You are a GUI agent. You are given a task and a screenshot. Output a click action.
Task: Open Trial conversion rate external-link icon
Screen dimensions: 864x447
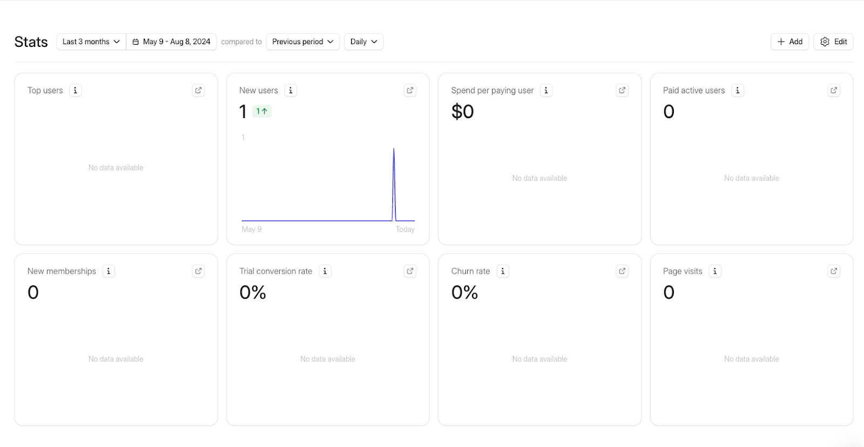[x=410, y=271]
